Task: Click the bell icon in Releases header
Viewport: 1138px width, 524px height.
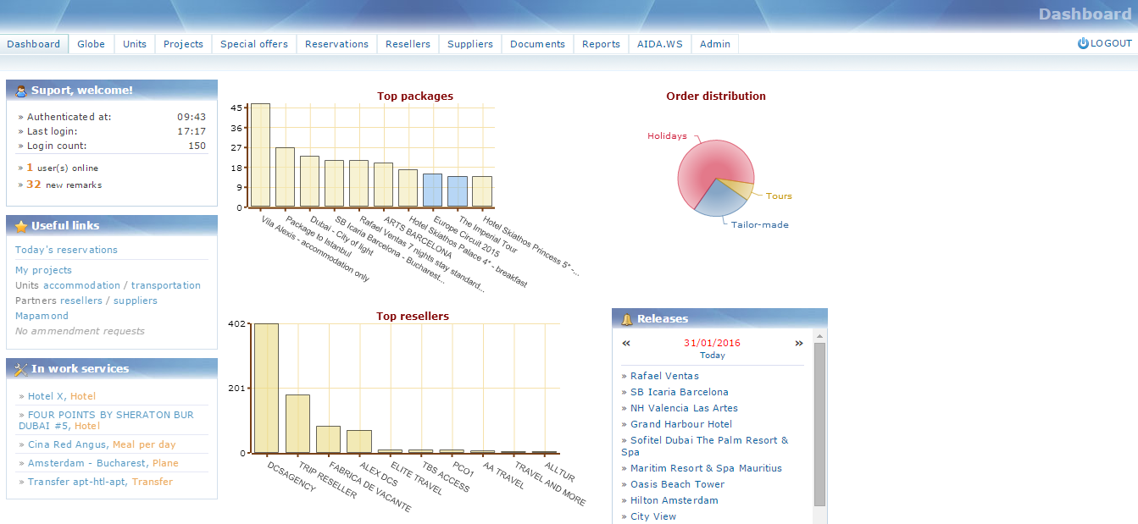Action: click(627, 319)
